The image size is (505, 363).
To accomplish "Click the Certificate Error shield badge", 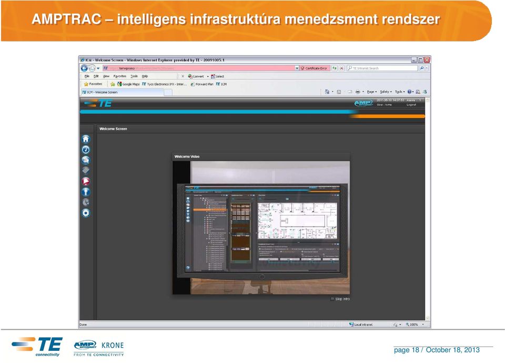I will (314, 68).
